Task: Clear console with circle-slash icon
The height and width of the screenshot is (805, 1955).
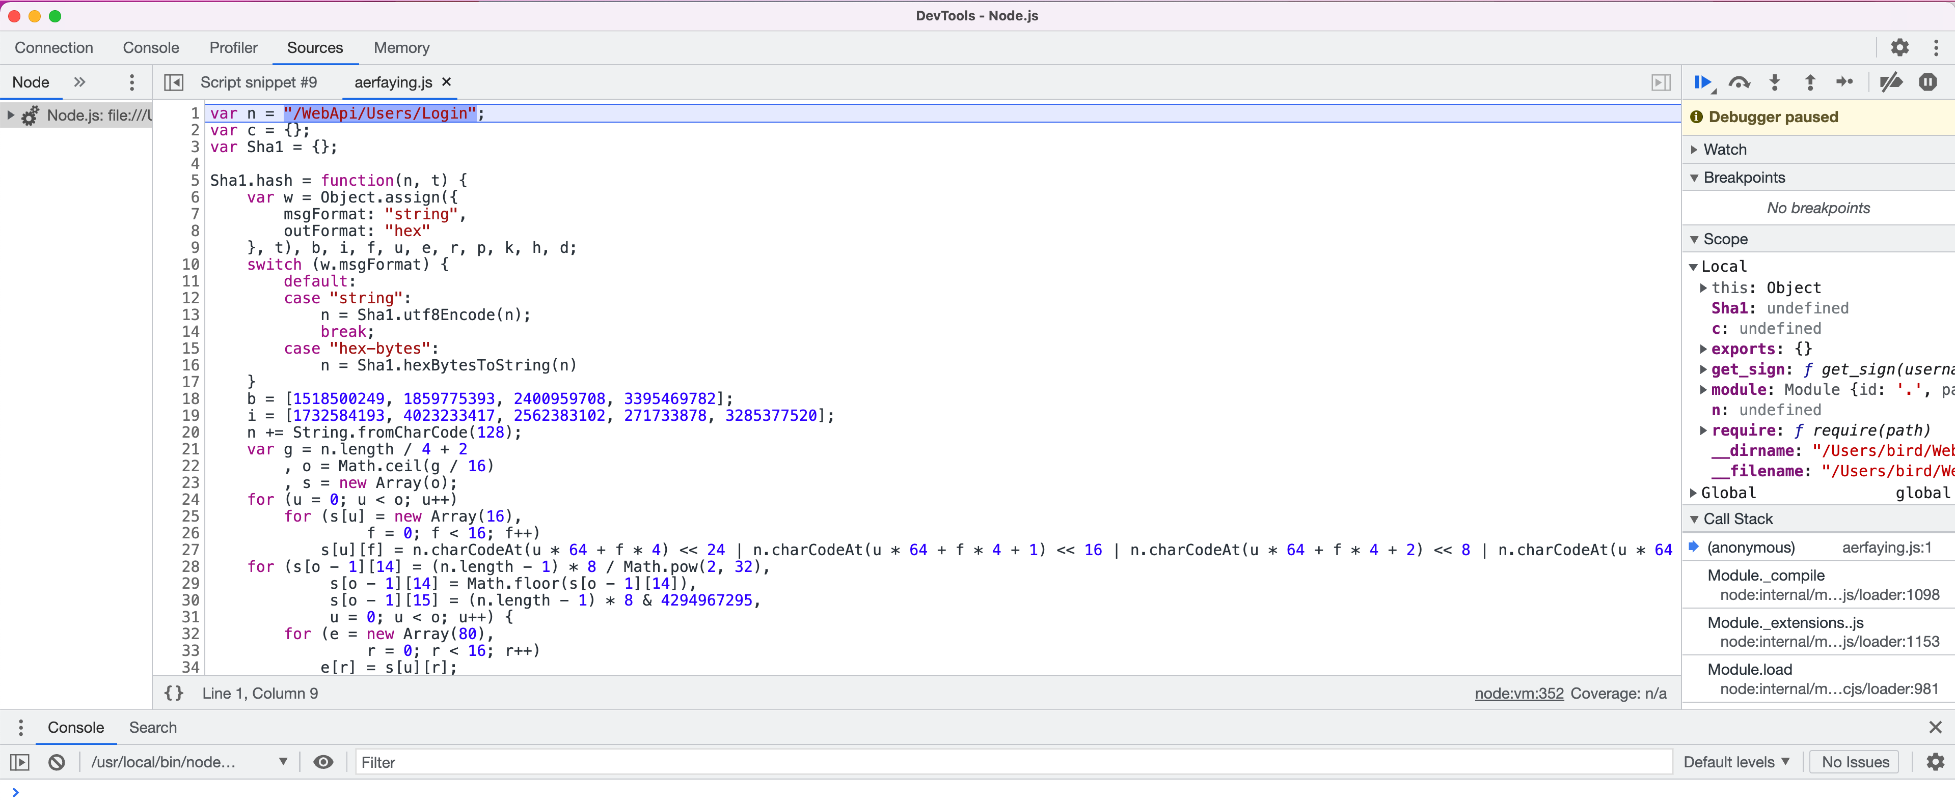Action: pyautogui.click(x=57, y=762)
